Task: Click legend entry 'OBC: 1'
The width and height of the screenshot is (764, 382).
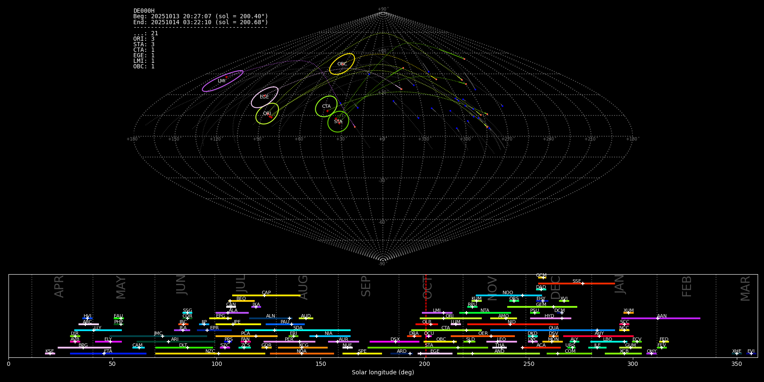Action: point(144,66)
